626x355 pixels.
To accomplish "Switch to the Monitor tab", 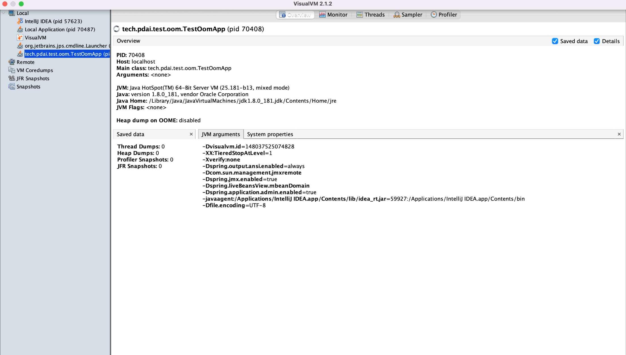I will (333, 15).
